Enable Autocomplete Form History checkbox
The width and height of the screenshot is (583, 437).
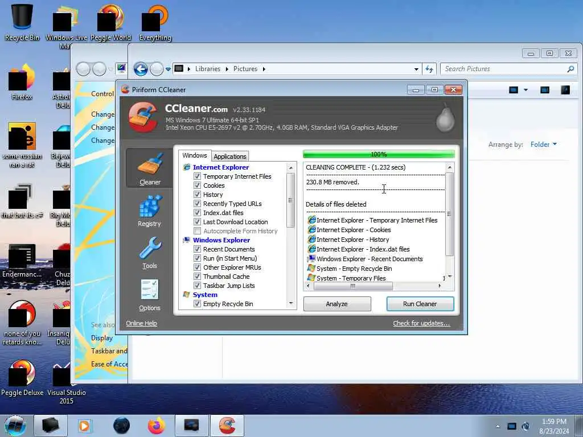(198, 231)
